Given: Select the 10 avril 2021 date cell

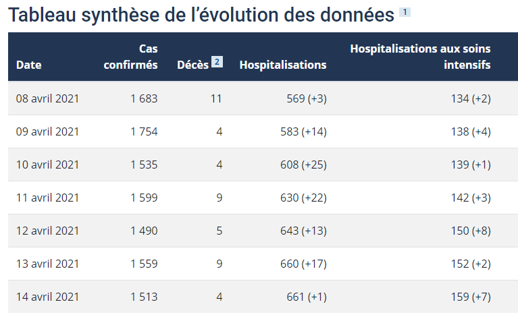Looking at the screenshot, I should click(47, 165).
